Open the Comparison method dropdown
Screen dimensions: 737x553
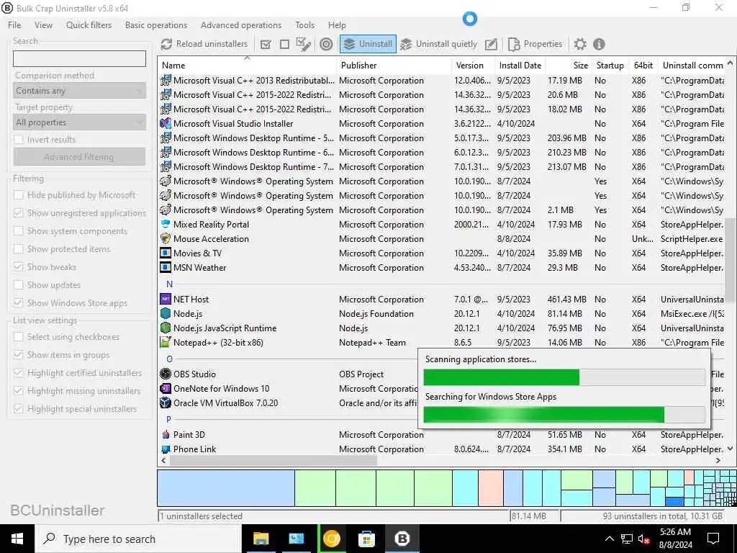[x=79, y=91]
